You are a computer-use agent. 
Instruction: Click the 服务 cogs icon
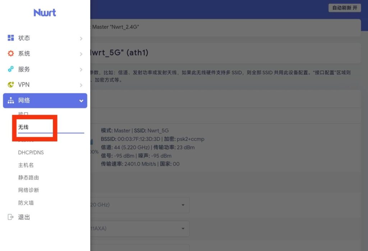11,69
